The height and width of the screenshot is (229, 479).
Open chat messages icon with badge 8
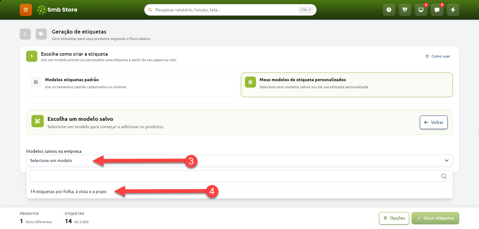[x=437, y=10]
